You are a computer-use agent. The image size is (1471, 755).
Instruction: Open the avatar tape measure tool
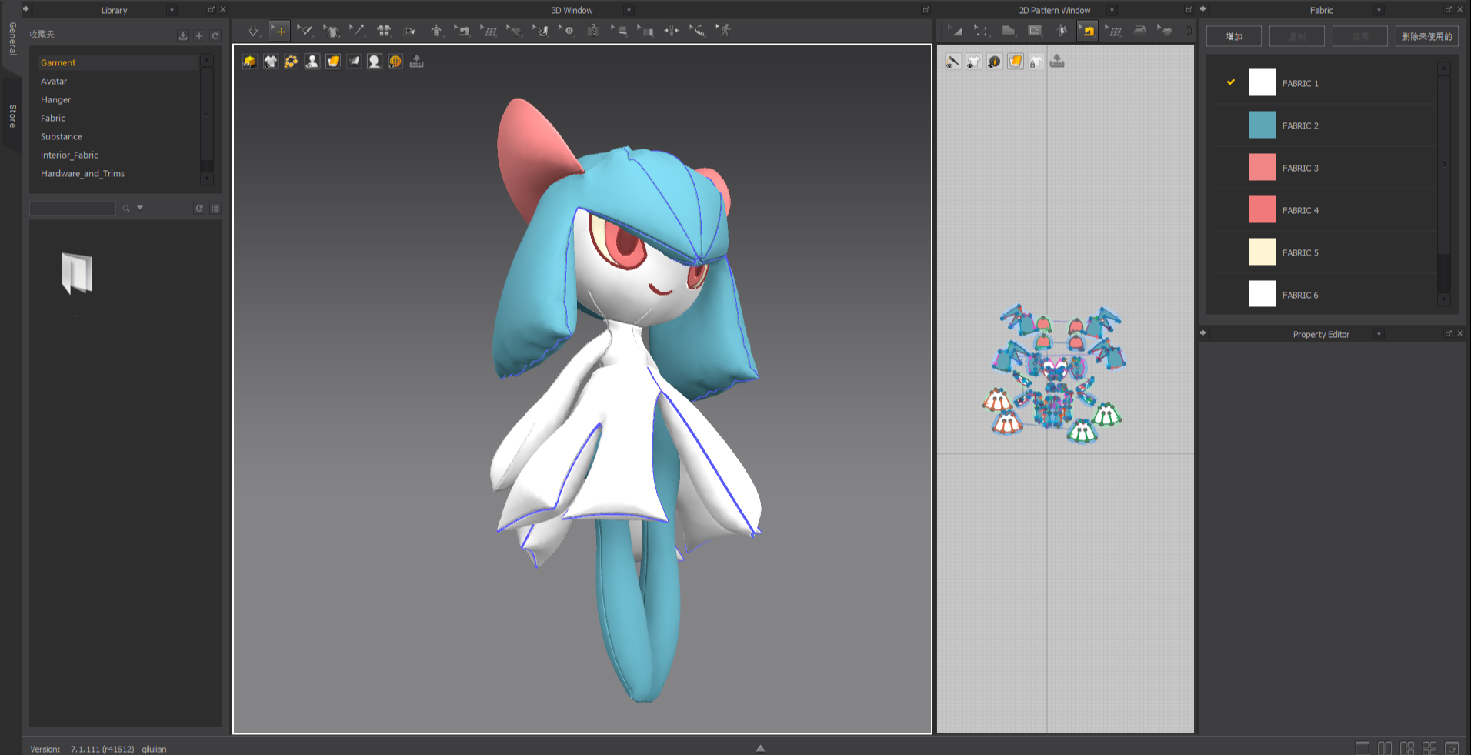(x=436, y=31)
